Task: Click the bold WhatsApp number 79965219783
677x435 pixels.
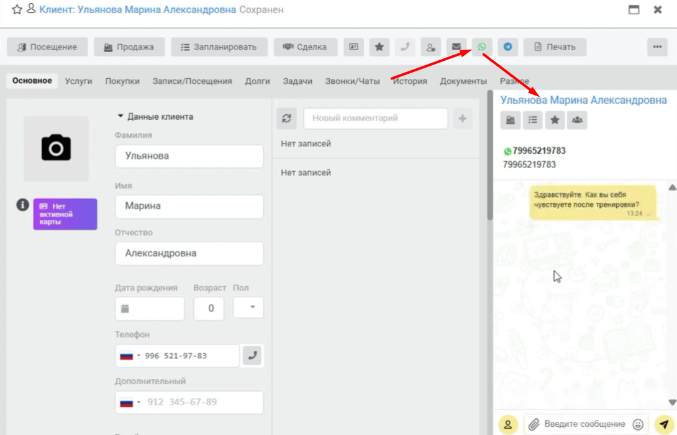Action: coord(539,151)
